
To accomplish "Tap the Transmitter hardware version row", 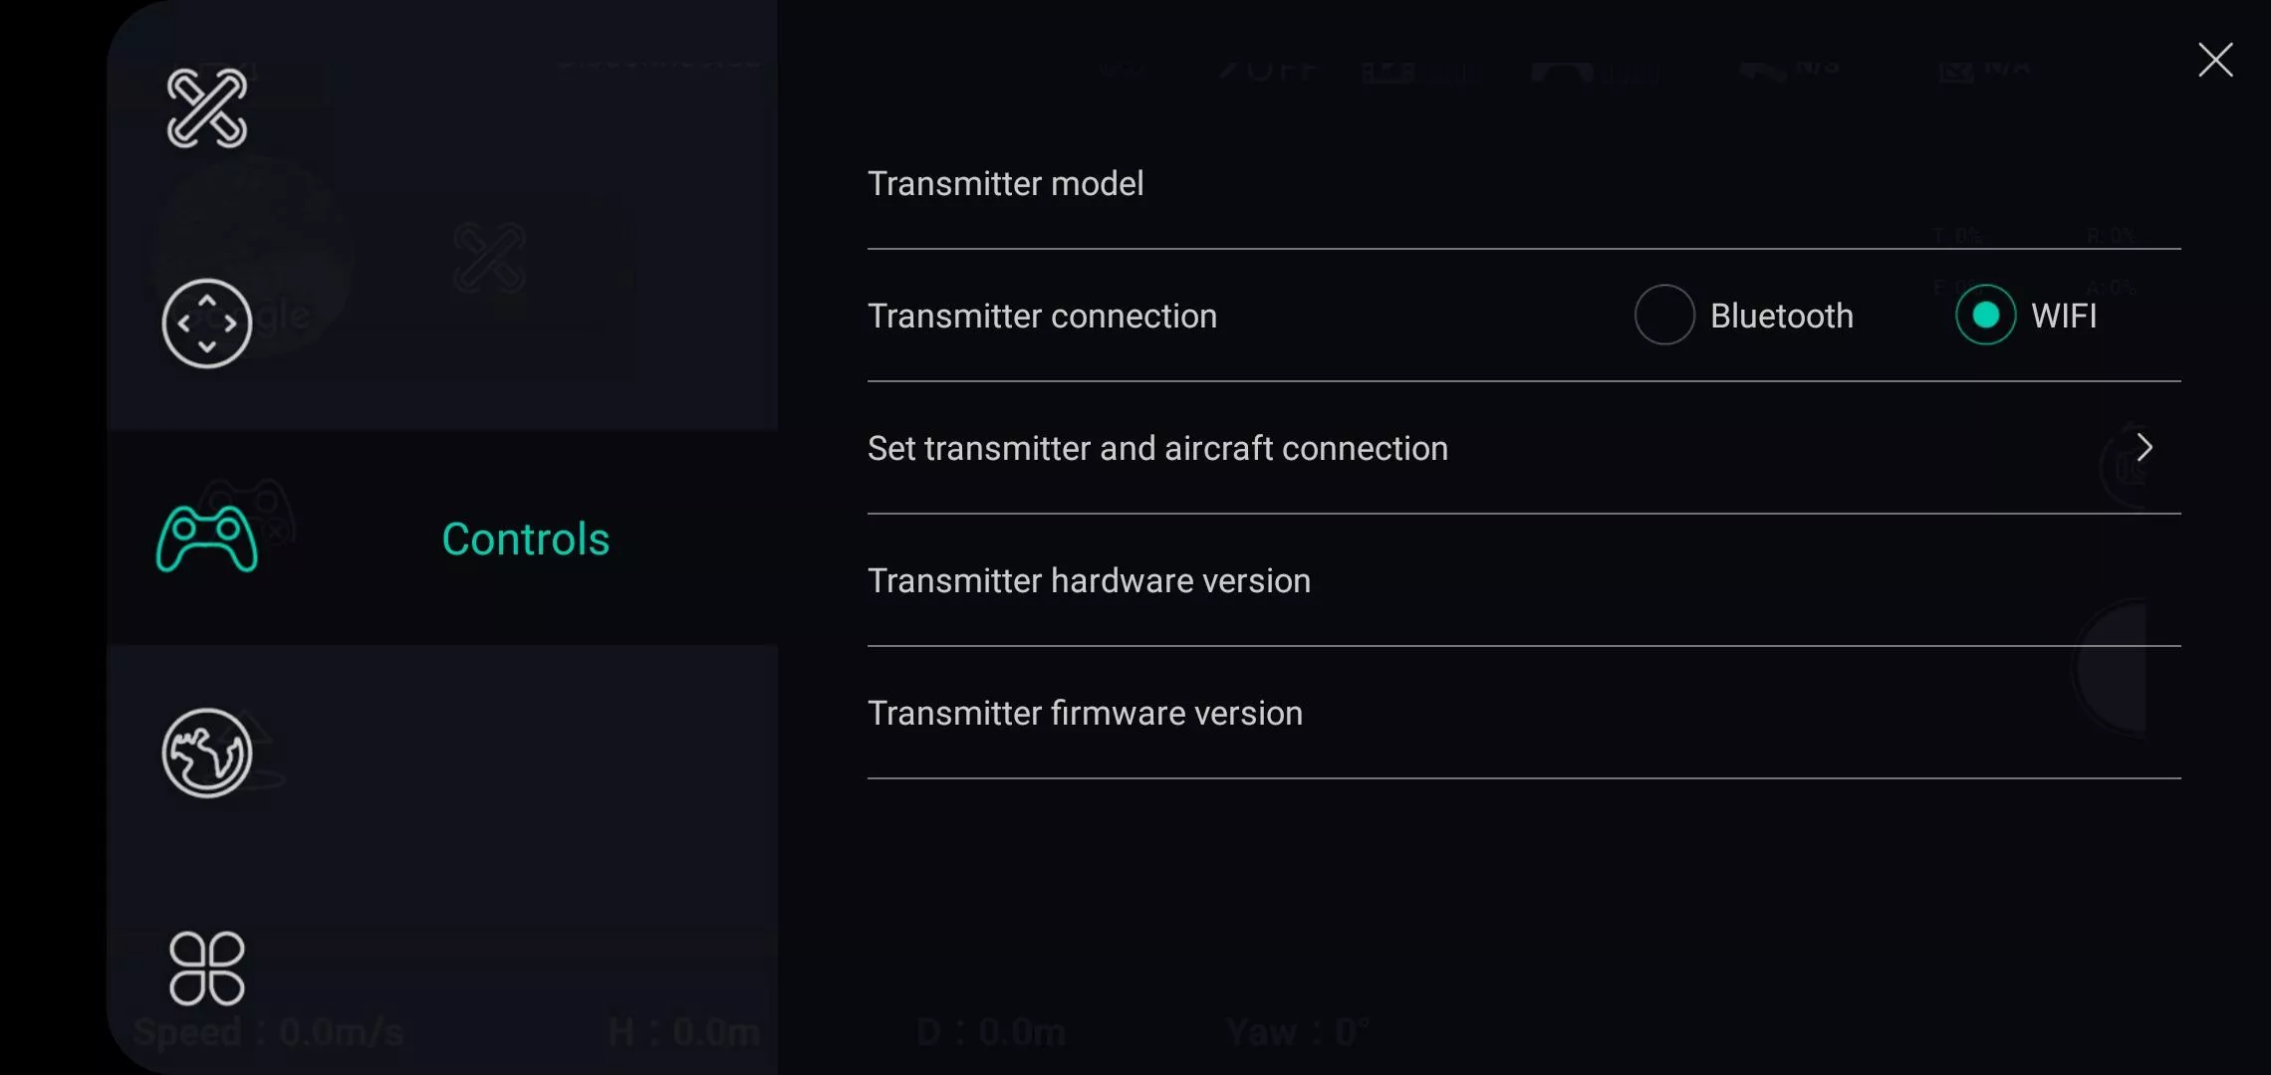I will tap(1089, 581).
